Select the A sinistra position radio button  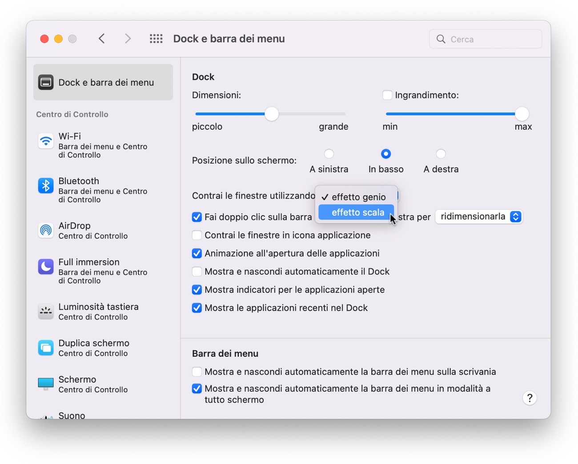(x=329, y=154)
